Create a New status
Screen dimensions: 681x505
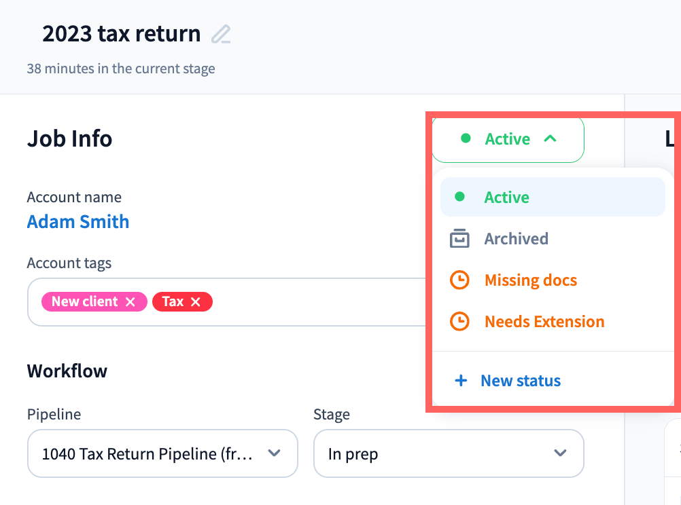(x=520, y=381)
